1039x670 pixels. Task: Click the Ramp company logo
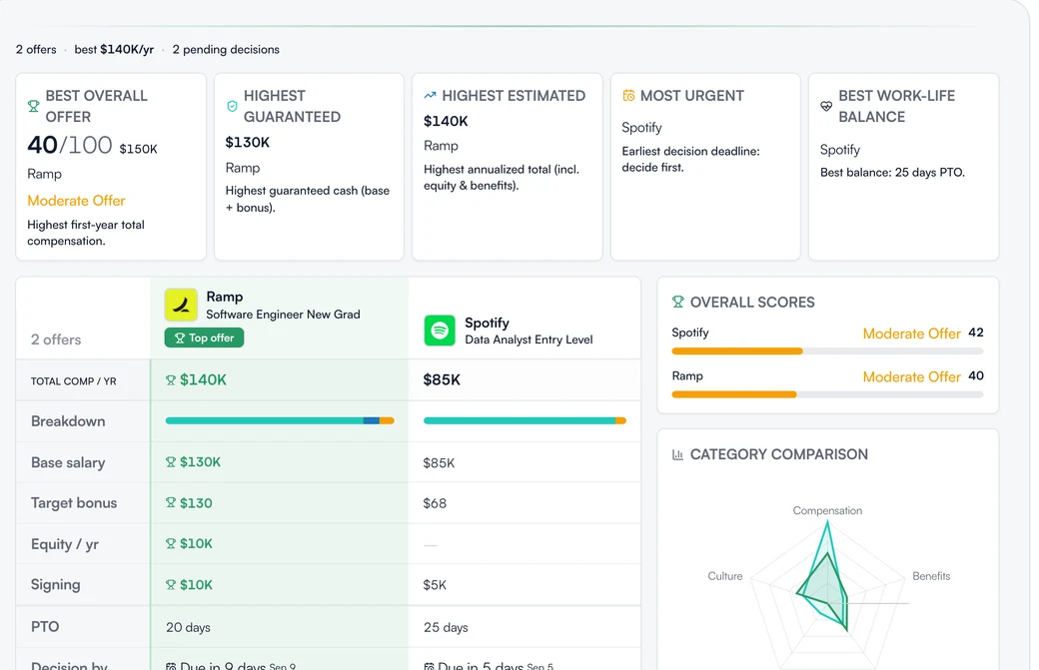click(181, 305)
